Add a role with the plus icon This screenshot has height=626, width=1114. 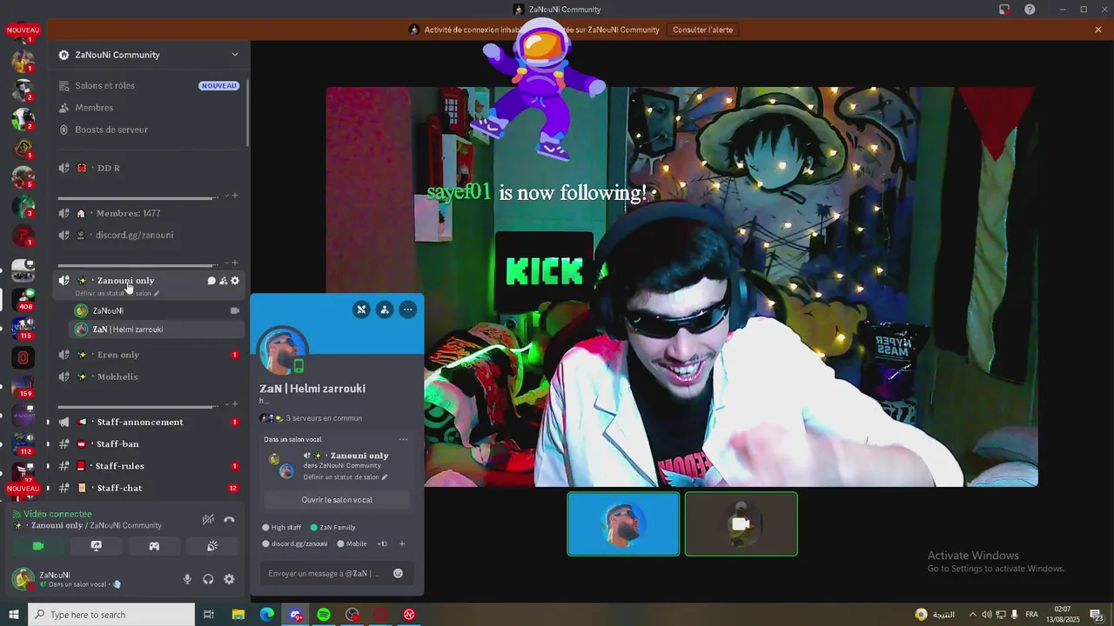pos(402,544)
